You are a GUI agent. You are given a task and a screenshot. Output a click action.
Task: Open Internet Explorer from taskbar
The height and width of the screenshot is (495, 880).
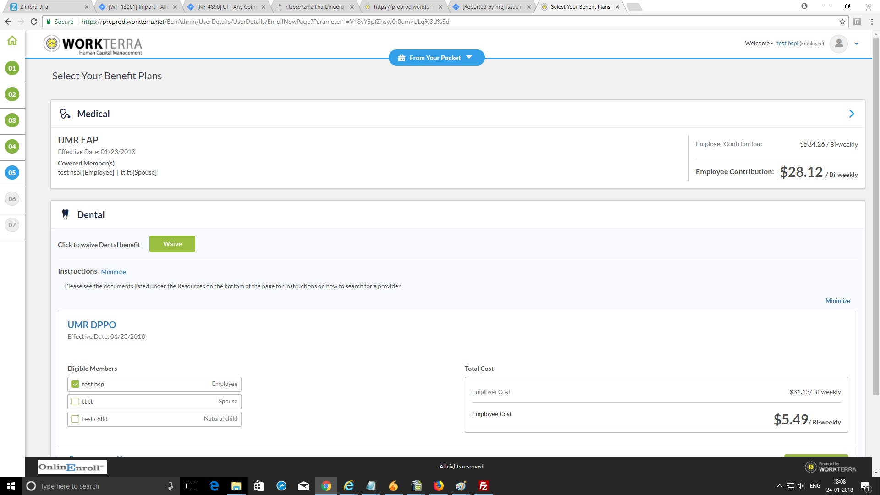click(x=349, y=486)
